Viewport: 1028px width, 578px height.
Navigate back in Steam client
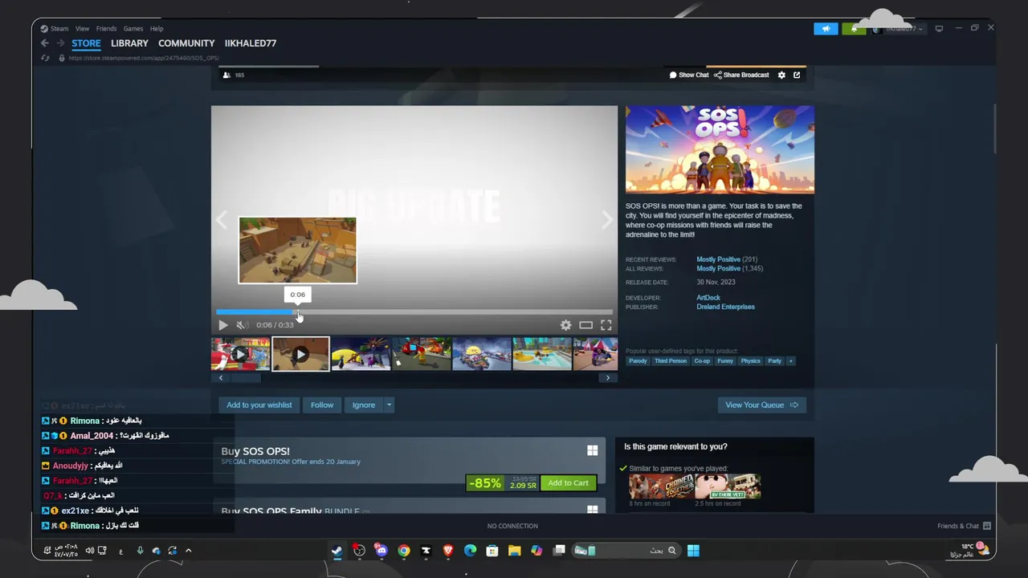tap(45, 43)
